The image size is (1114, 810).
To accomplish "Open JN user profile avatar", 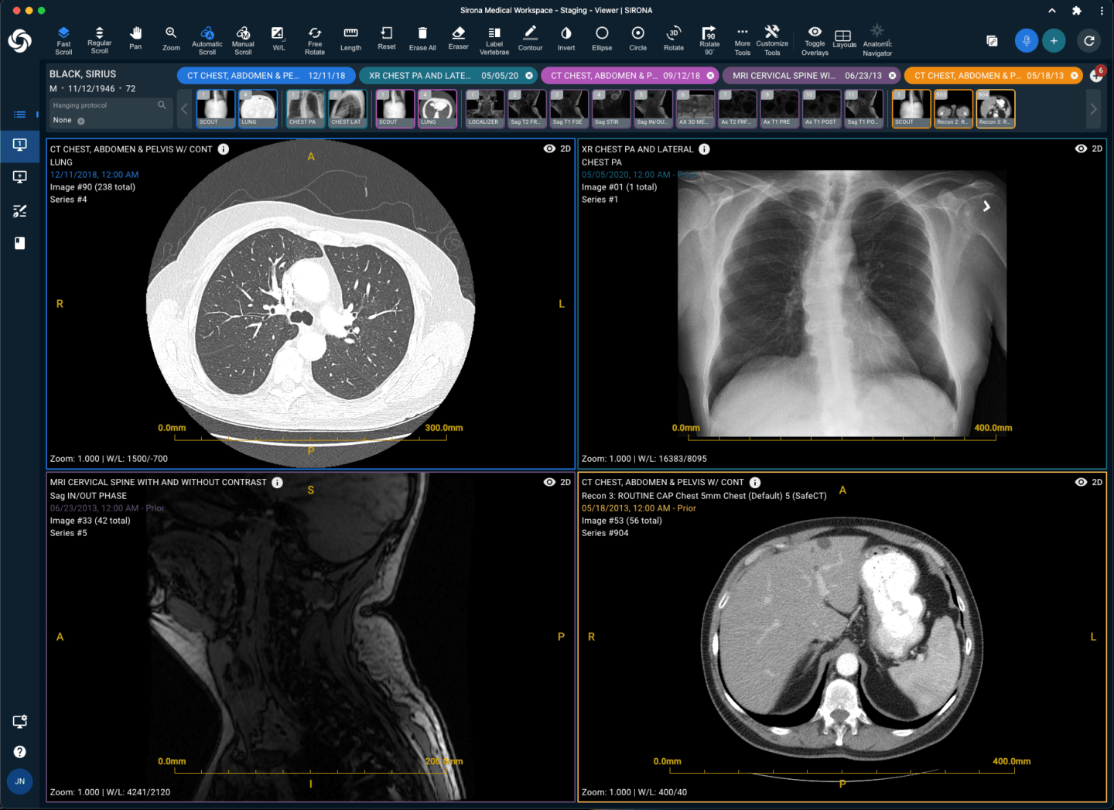I will (x=20, y=781).
